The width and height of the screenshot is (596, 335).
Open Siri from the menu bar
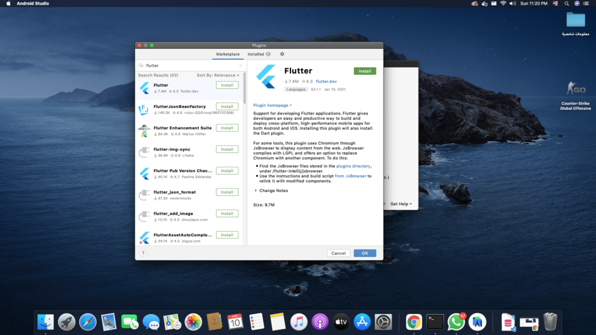click(x=577, y=3)
